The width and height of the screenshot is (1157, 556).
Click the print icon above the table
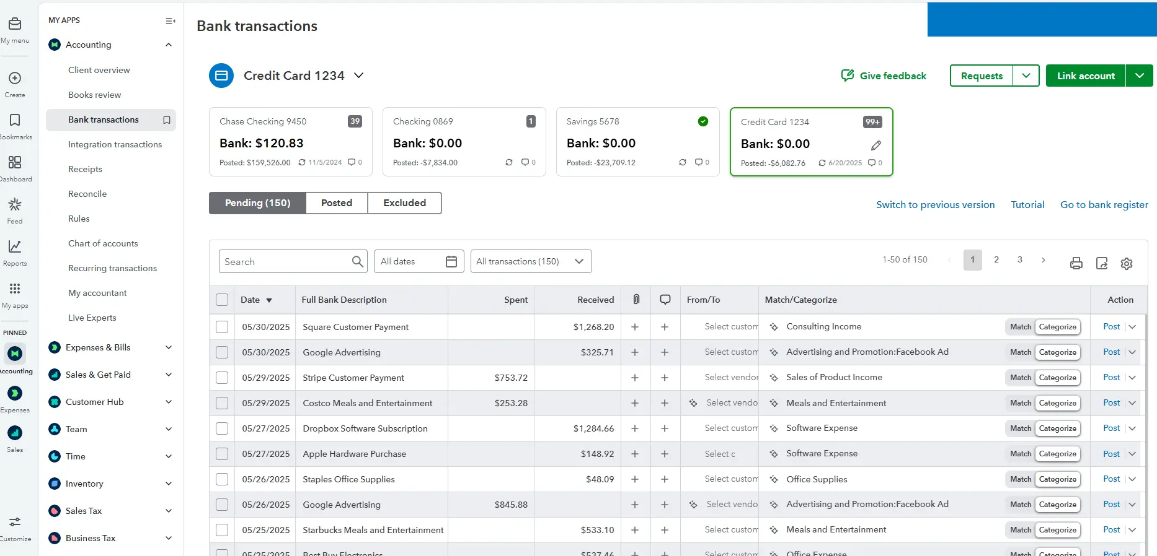[x=1076, y=263]
